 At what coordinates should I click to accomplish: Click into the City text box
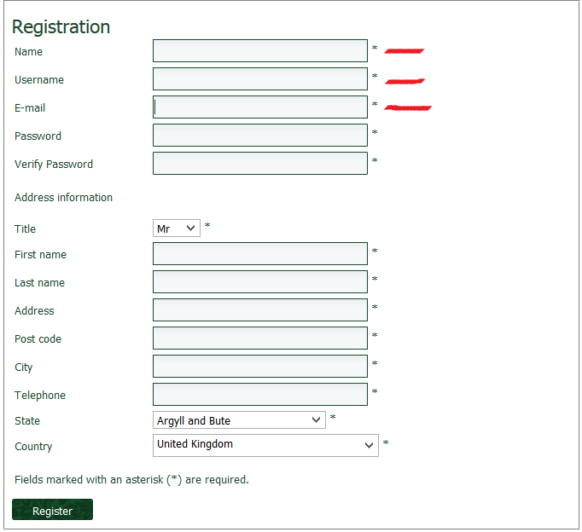259,367
